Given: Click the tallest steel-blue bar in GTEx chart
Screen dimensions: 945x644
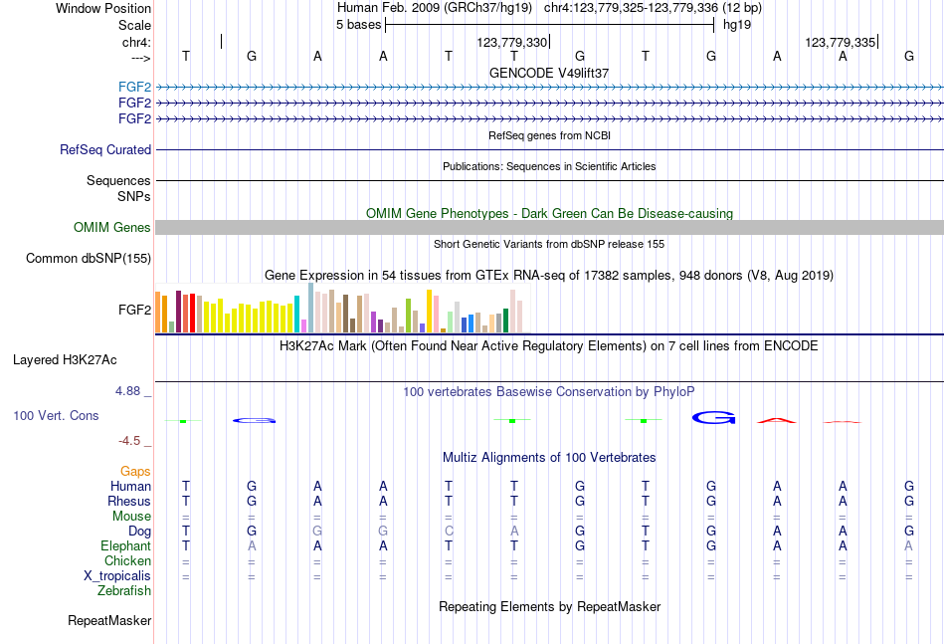Looking at the screenshot, I should click(x=311, y=308).
